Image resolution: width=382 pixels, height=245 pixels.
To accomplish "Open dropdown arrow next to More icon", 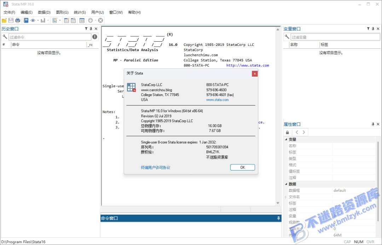I will coord(95,21).
